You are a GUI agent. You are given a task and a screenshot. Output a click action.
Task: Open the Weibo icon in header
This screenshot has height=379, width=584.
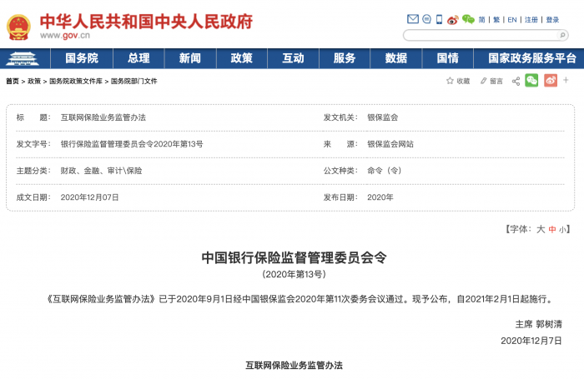click(452, 20)
